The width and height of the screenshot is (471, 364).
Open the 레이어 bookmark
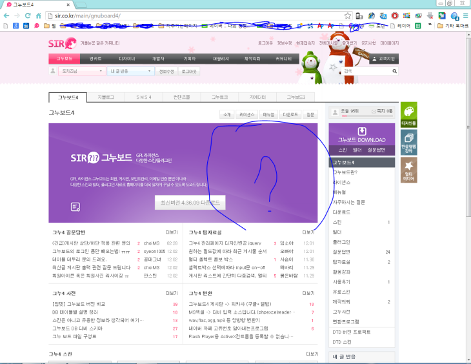[x=400, y=26]
